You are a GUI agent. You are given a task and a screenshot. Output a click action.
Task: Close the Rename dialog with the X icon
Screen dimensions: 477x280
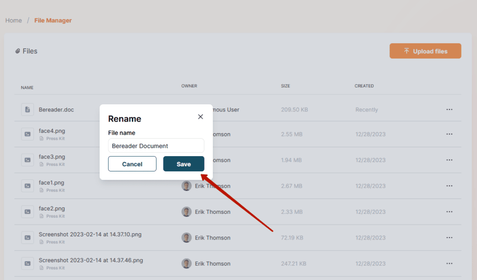pos(200,117)
